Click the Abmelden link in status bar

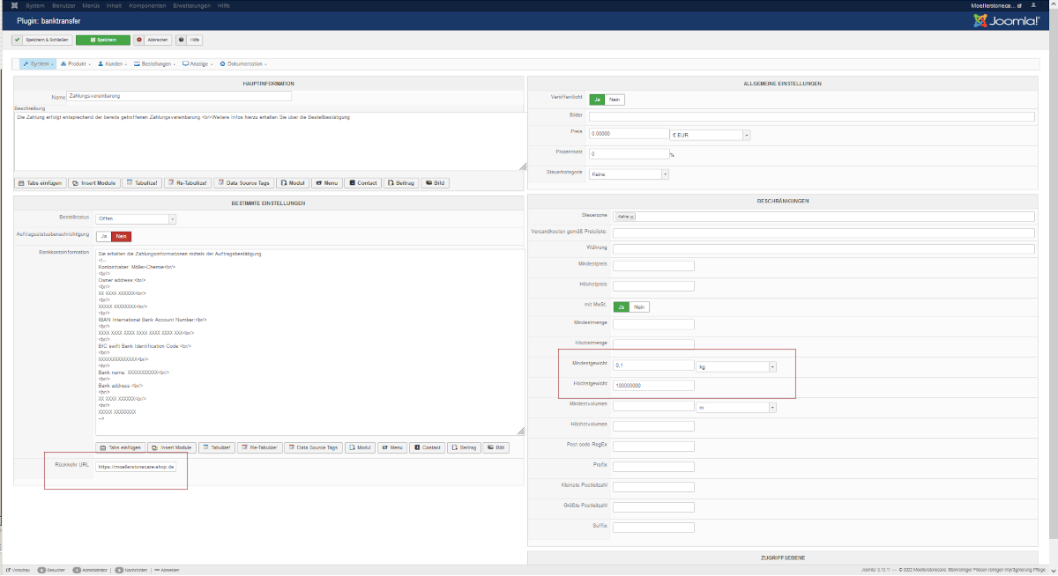pyautogui.click(x=168, y=570)
